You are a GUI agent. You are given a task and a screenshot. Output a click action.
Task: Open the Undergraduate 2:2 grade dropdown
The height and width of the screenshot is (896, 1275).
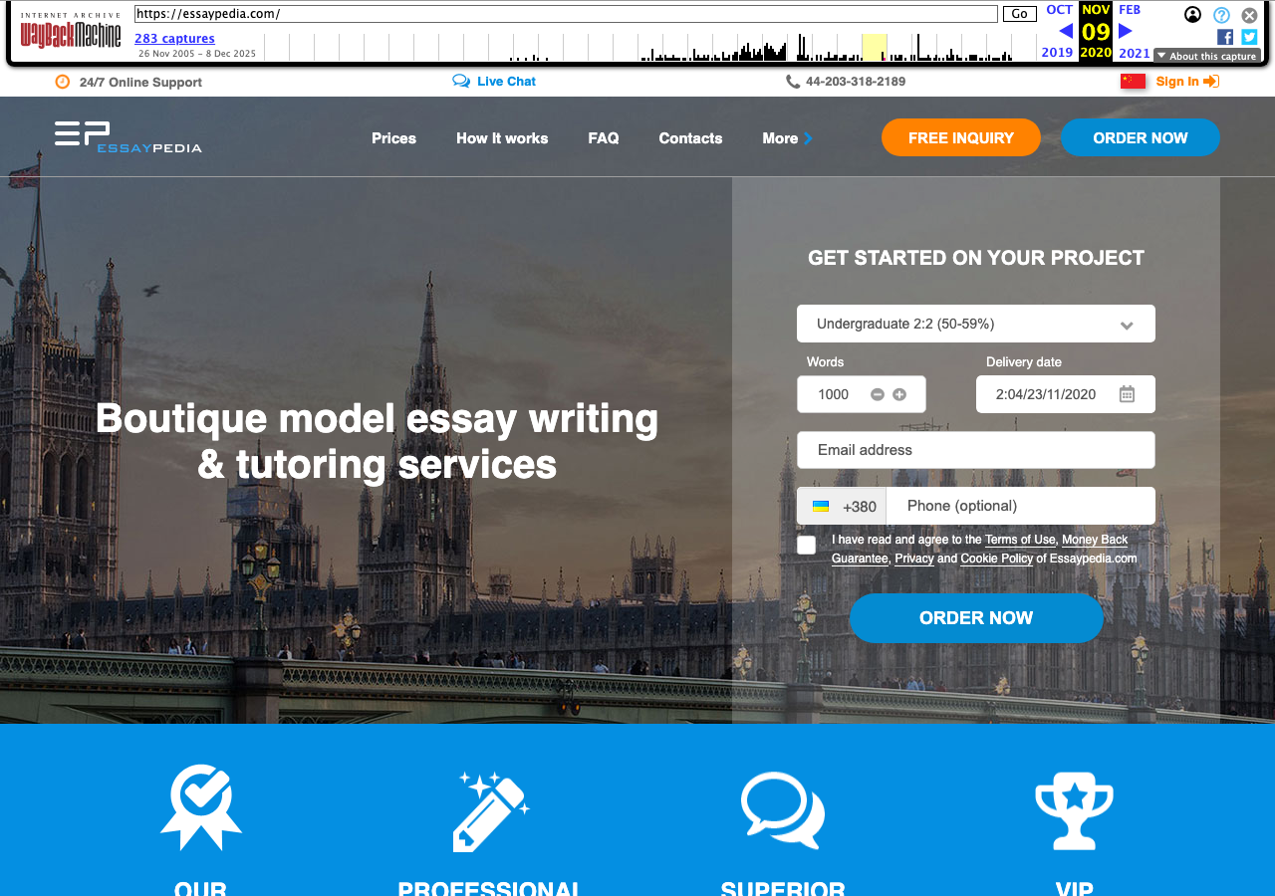coord(976,324)
